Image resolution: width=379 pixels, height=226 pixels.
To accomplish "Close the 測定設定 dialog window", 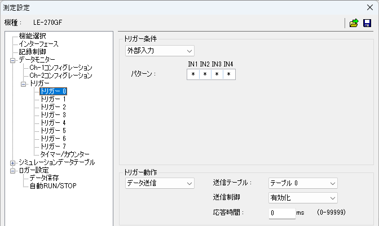I will click(x=369, y=7).
